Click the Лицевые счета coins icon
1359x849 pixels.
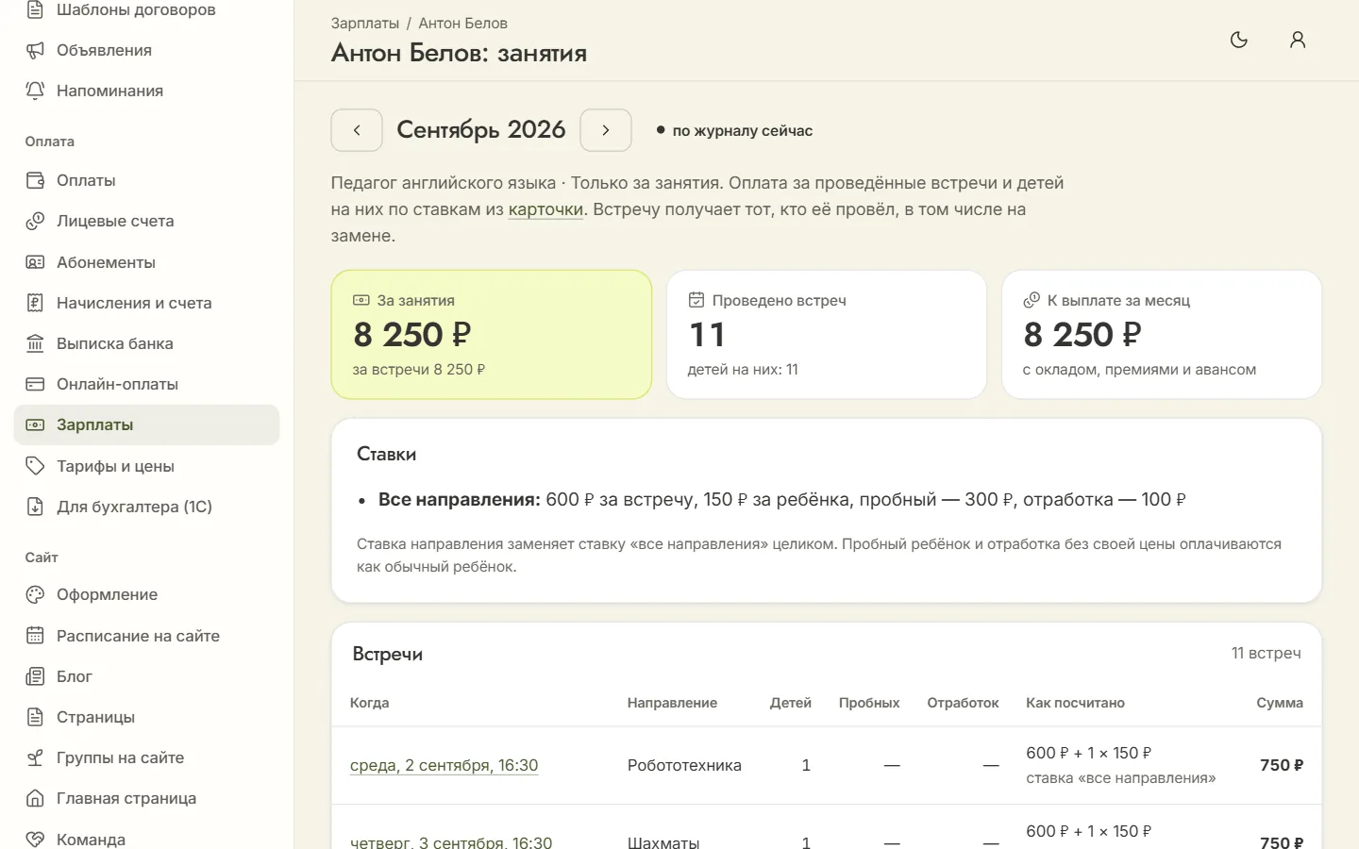coord(35,221)
